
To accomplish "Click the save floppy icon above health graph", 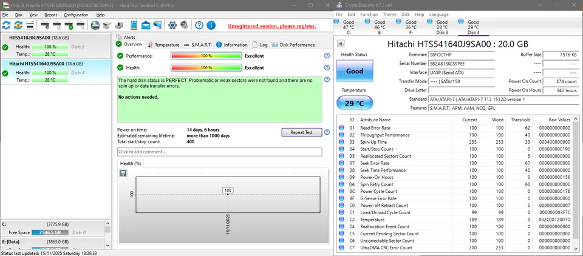I will (x=123, y=173).
